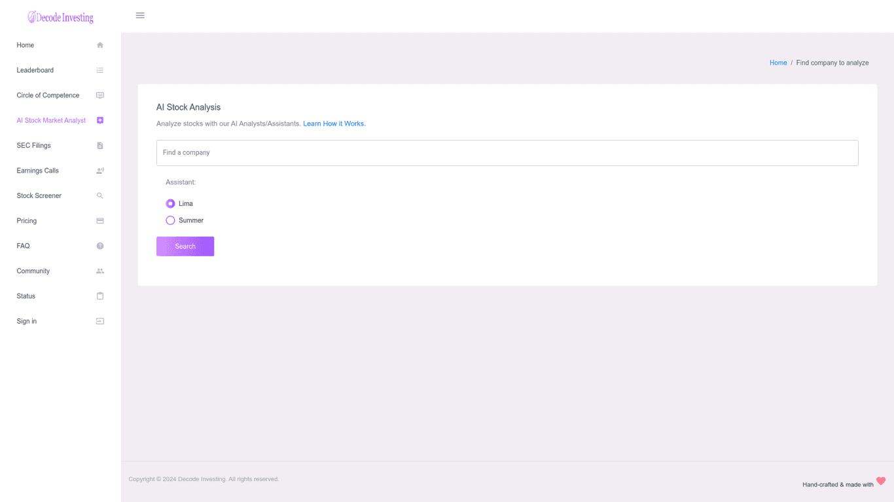894x502 pixels.
Task: Click the Leaderboard list icon
Action: point(100,70)
